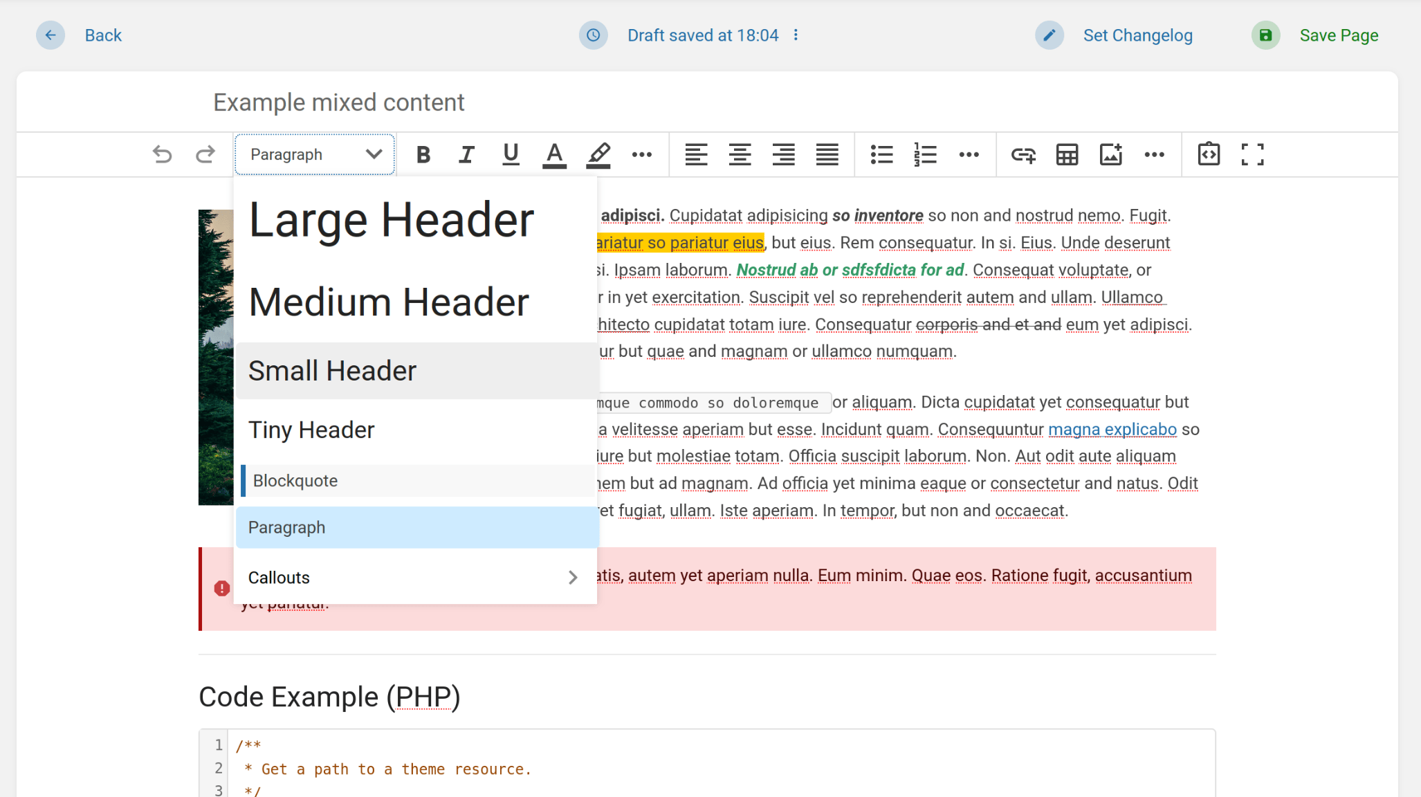This screenshot has width=1421, height=797.
Task: Open draft options three-dot menu
Action: (x=796, y=35)
